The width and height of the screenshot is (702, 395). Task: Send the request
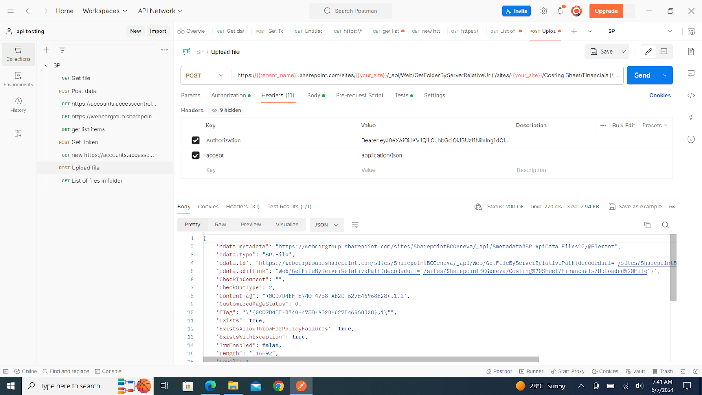642,75
